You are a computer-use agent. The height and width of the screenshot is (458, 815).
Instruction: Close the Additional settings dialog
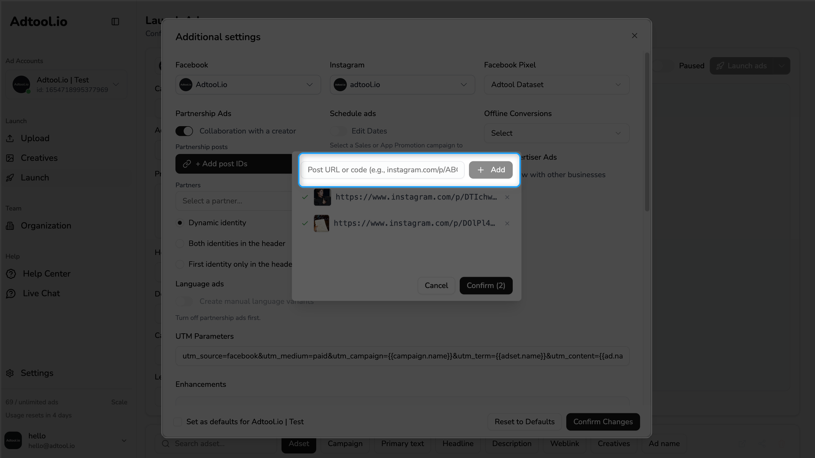635,36
